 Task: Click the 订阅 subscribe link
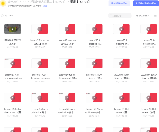coord(45,6)
